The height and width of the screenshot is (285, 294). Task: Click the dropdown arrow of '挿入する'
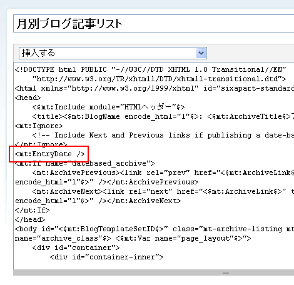pyautogui.click(x=201, y=53)
